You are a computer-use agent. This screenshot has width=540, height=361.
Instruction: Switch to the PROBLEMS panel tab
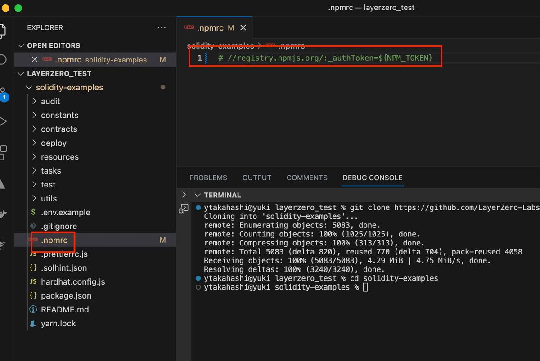click(208, 178)
